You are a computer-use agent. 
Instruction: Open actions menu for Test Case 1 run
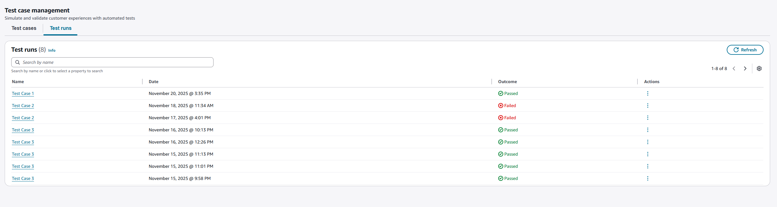pos(648,93)
